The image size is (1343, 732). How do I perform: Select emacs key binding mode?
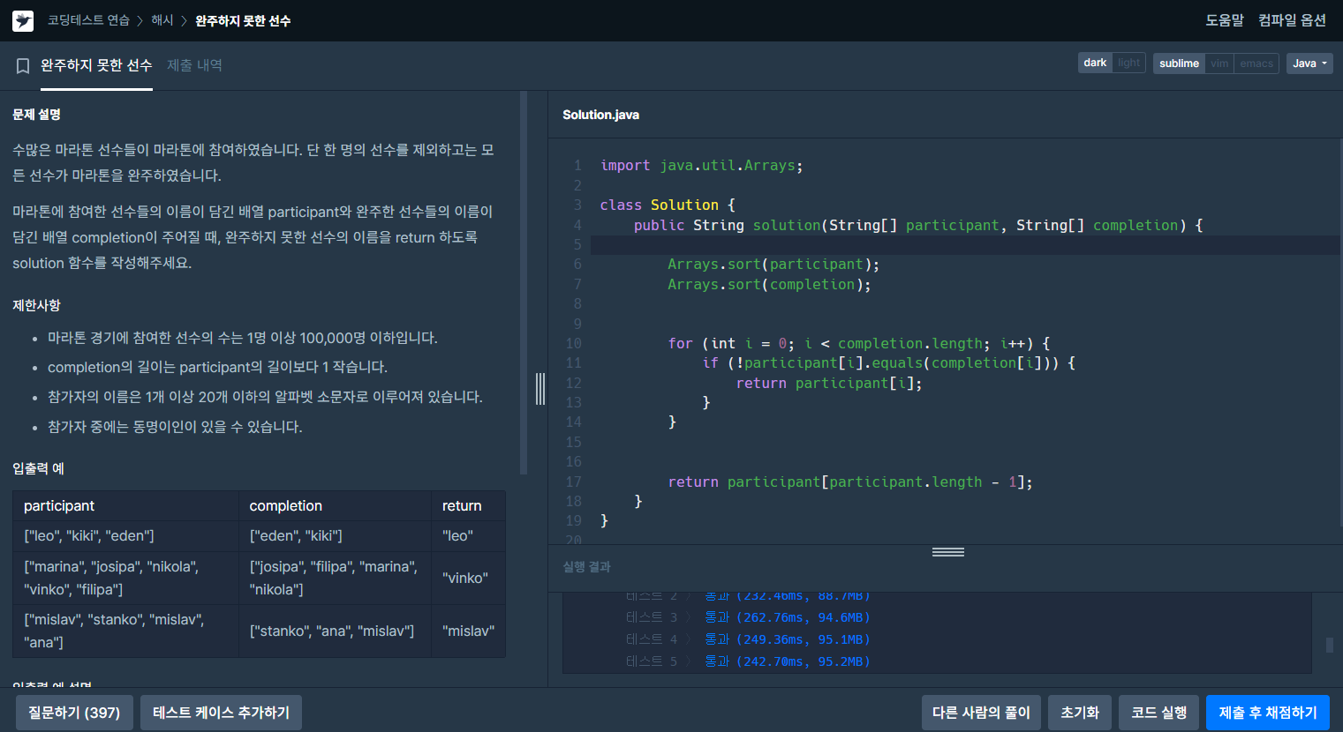[x=1256, y=63]
